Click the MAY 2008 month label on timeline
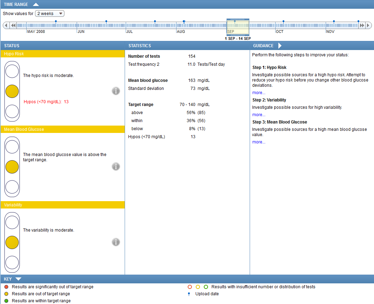 (36, 31)
